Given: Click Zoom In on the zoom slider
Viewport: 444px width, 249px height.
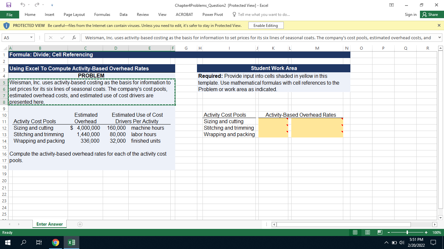Looking at the screenshot, I should 426,232.
